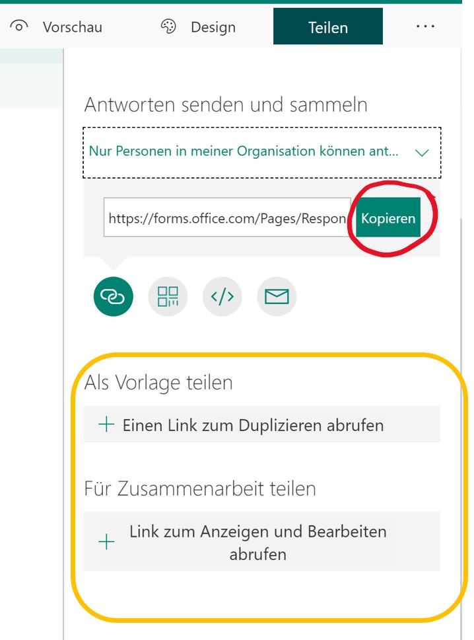
Task: Click 'Für Zusammenarbeit teilen' heading
Action: pos(200,489)
